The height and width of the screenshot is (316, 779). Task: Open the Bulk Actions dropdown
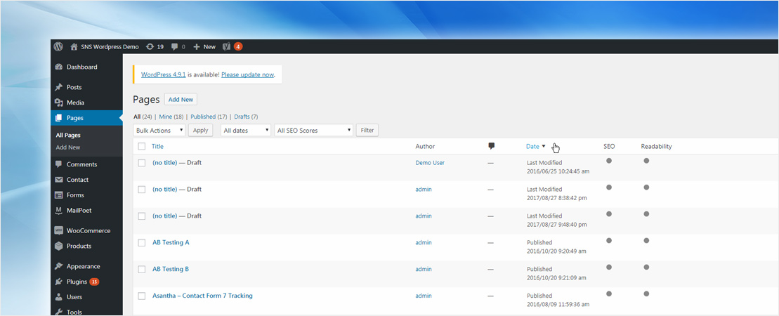click(159, 130)
